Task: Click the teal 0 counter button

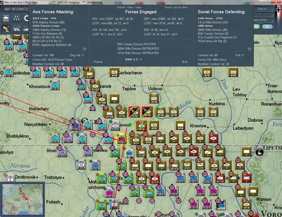Action: (267, 26)
